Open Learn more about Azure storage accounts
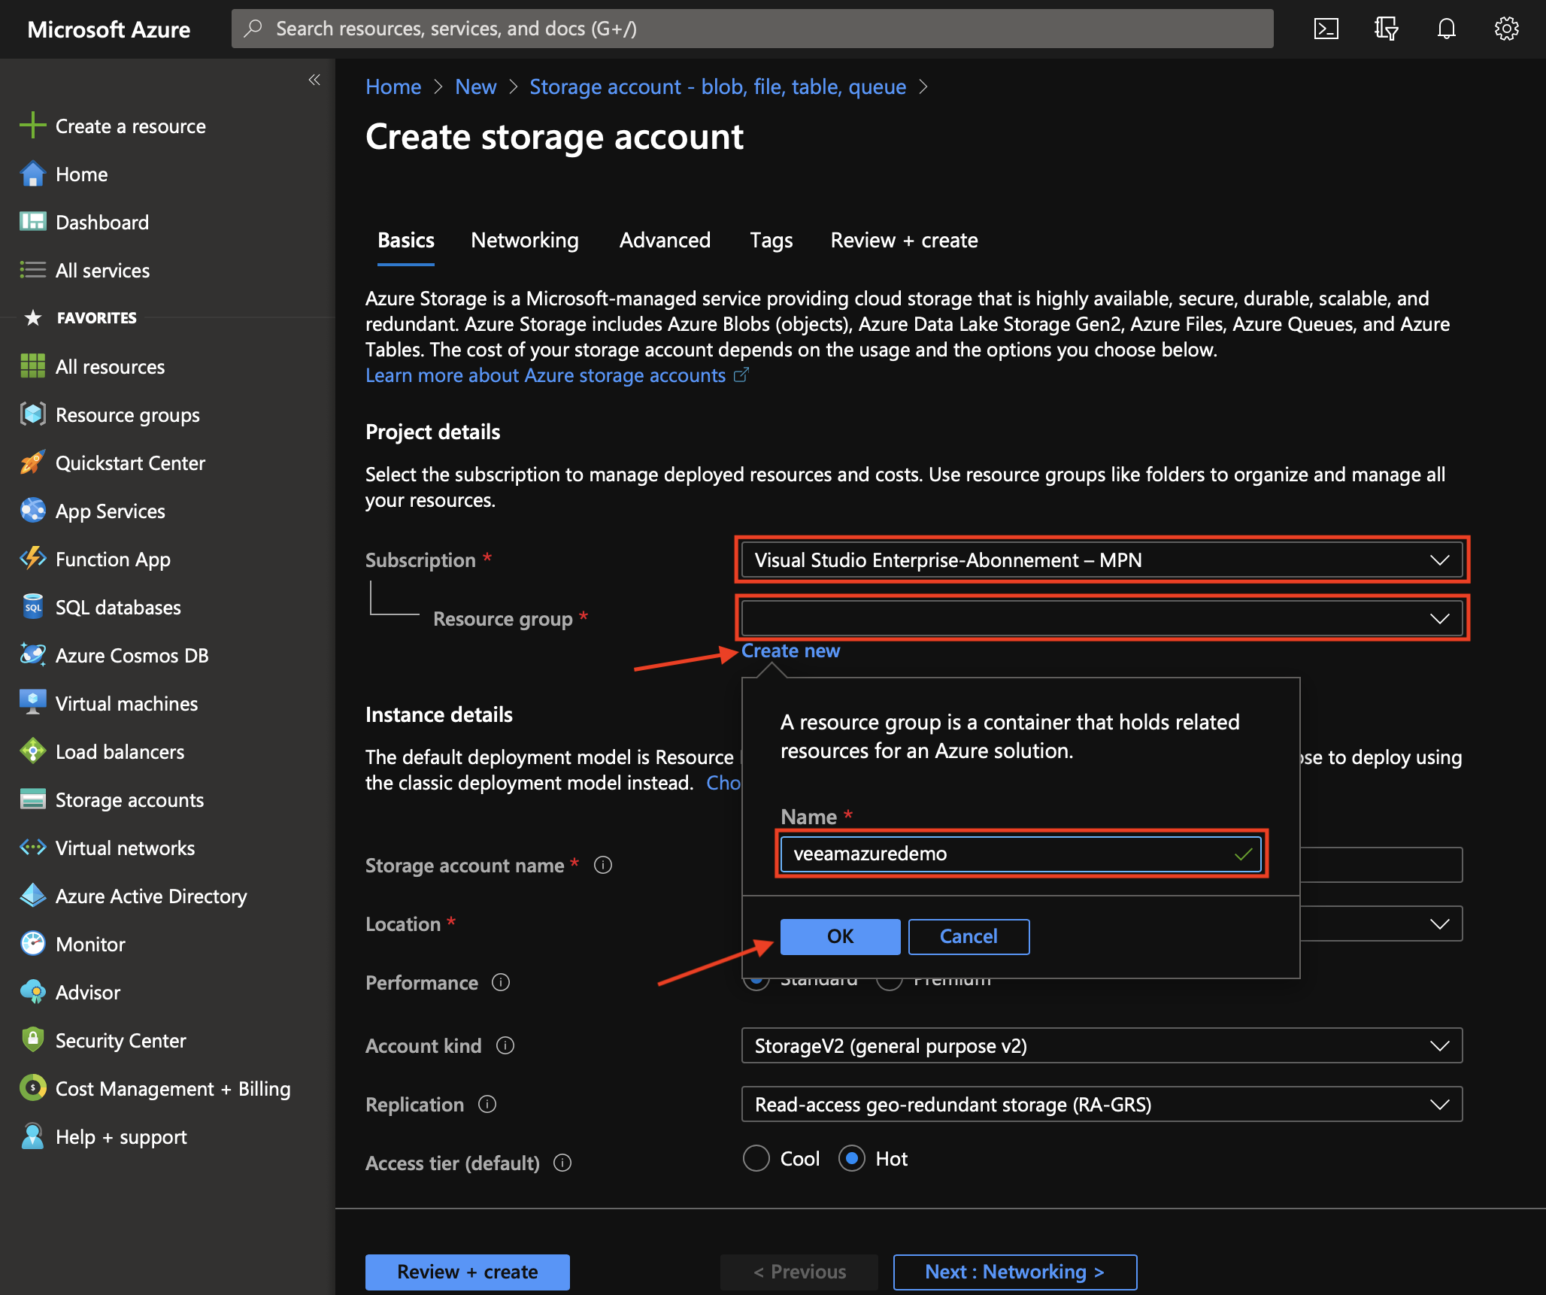This screenshot has height=1295, width=1546. 556,375
